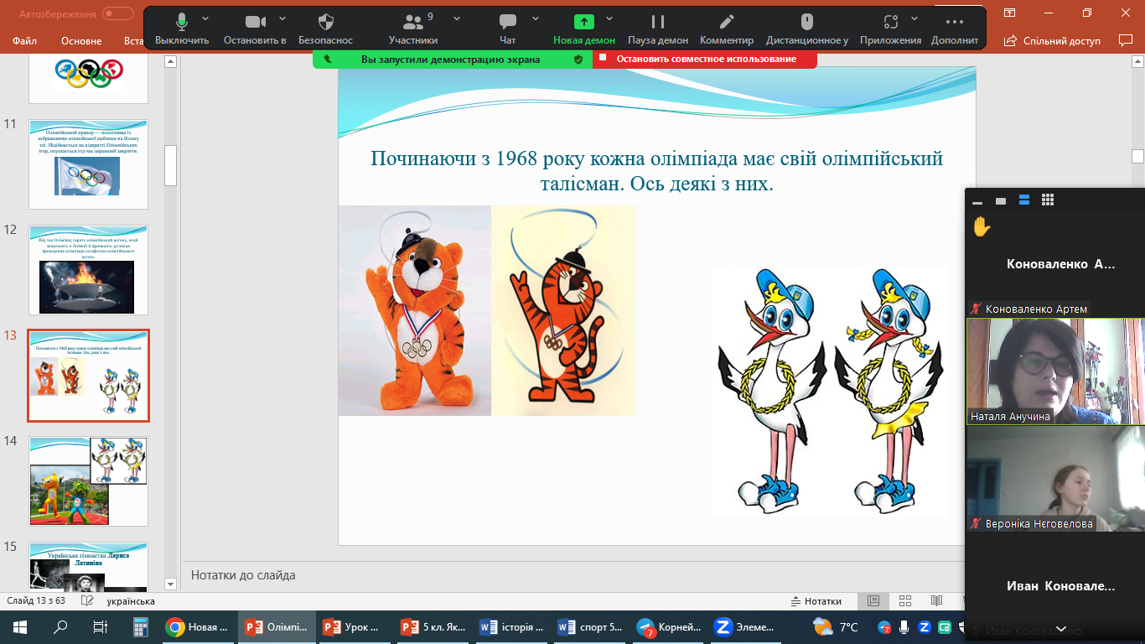This screenshot has height=644, width=1145.
Task: Switch Zoom panel to single video view
Action: pos(1000,200)
